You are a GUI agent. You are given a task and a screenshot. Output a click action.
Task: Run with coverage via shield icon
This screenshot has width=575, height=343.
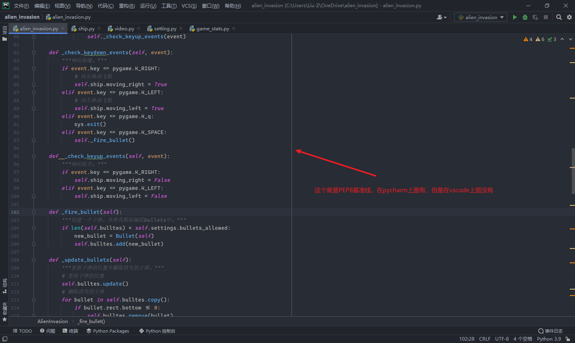(x=535, y=17)
